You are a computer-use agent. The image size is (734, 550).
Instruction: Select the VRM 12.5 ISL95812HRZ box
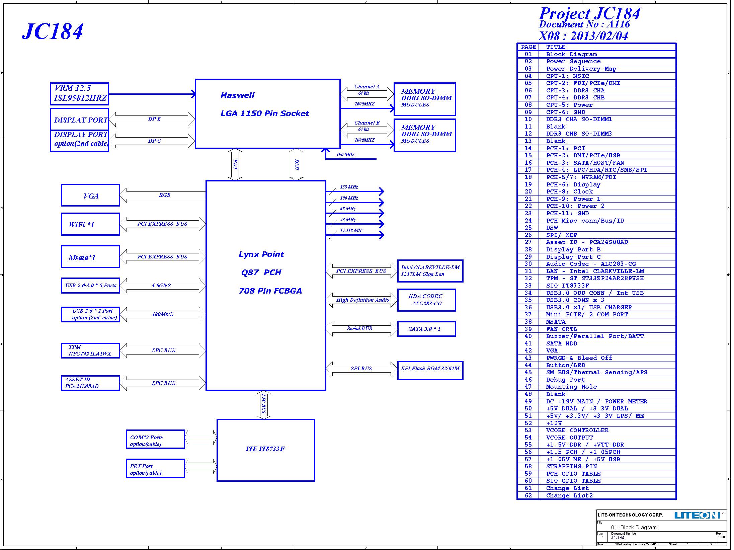tap(79, 94)
